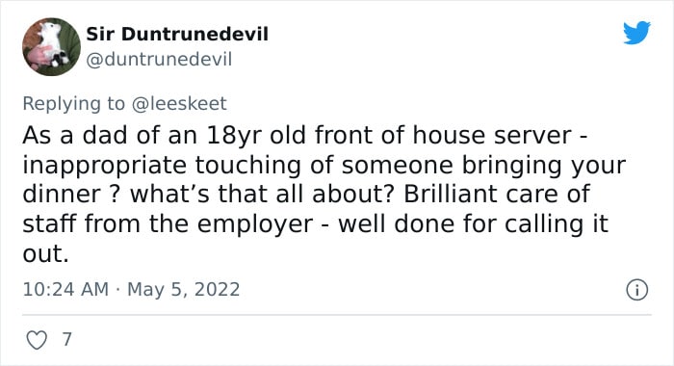This screenshot has width=674, height=366.
Task: Open Sir Duntrunedevil's profile picture
Action: point(51,46)
